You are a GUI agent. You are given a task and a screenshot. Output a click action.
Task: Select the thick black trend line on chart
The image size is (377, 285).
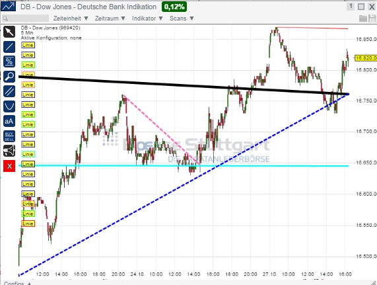tap(183, 85)
